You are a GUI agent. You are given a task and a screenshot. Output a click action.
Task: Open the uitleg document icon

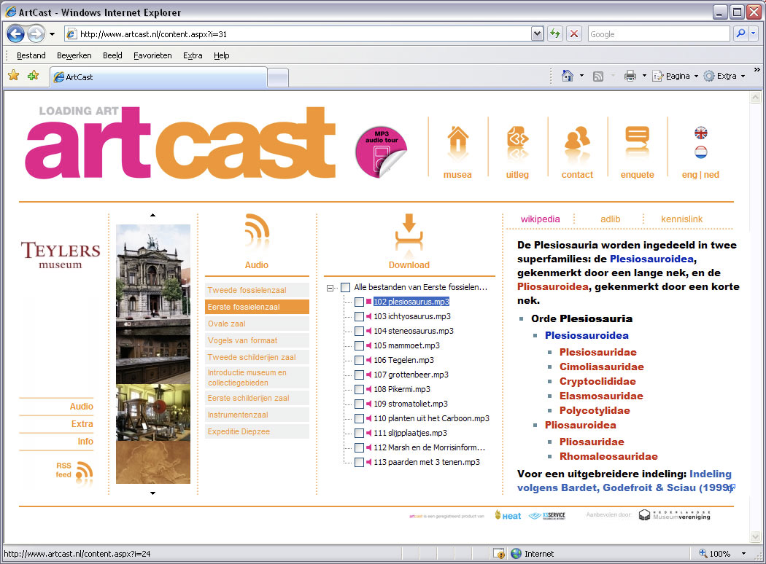(x=517, y=143)
